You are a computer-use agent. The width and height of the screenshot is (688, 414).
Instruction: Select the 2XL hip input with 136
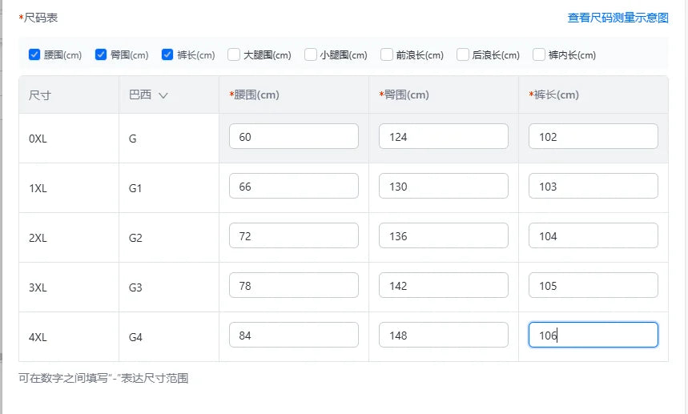coord(443,235)
